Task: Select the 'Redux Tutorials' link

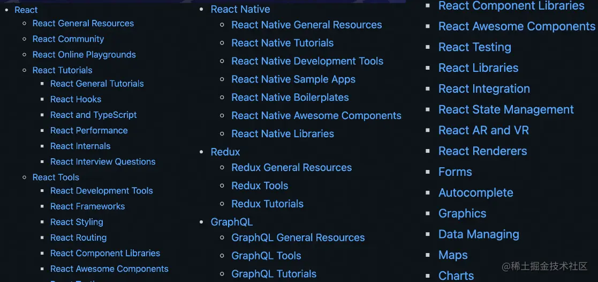Action: [267, 204]
